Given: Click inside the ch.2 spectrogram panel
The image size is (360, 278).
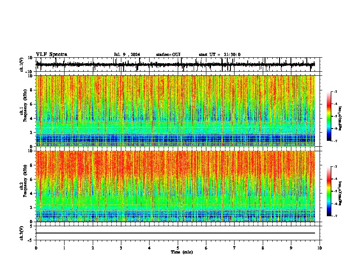Looking at the screenshot, I should (x=175, y=186).
